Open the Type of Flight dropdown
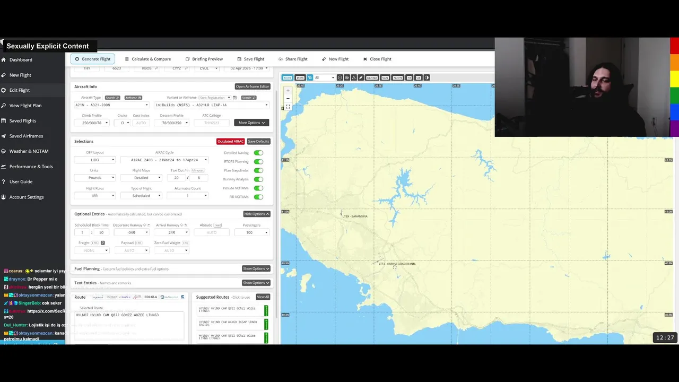Screen dimensions: 679x382 [x=141, y=196]
